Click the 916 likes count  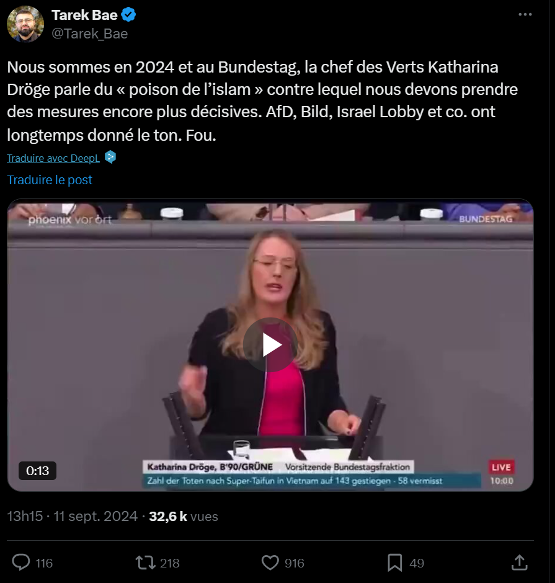(295, 563)
